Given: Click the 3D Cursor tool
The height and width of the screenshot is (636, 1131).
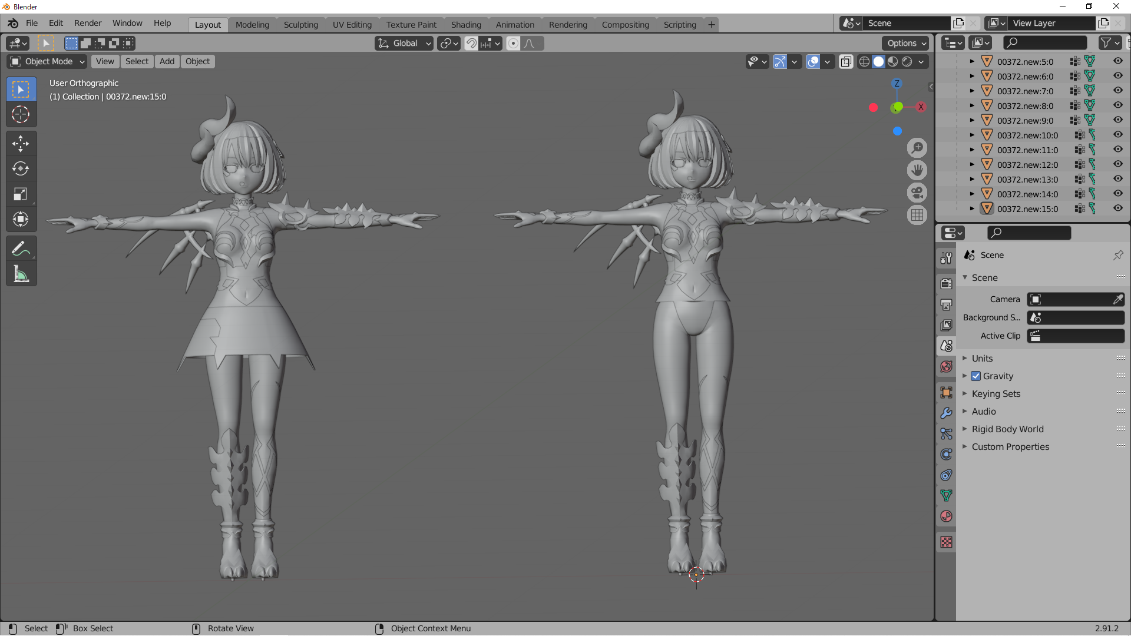Looking at the screenshot, I should tap(21, 114).
